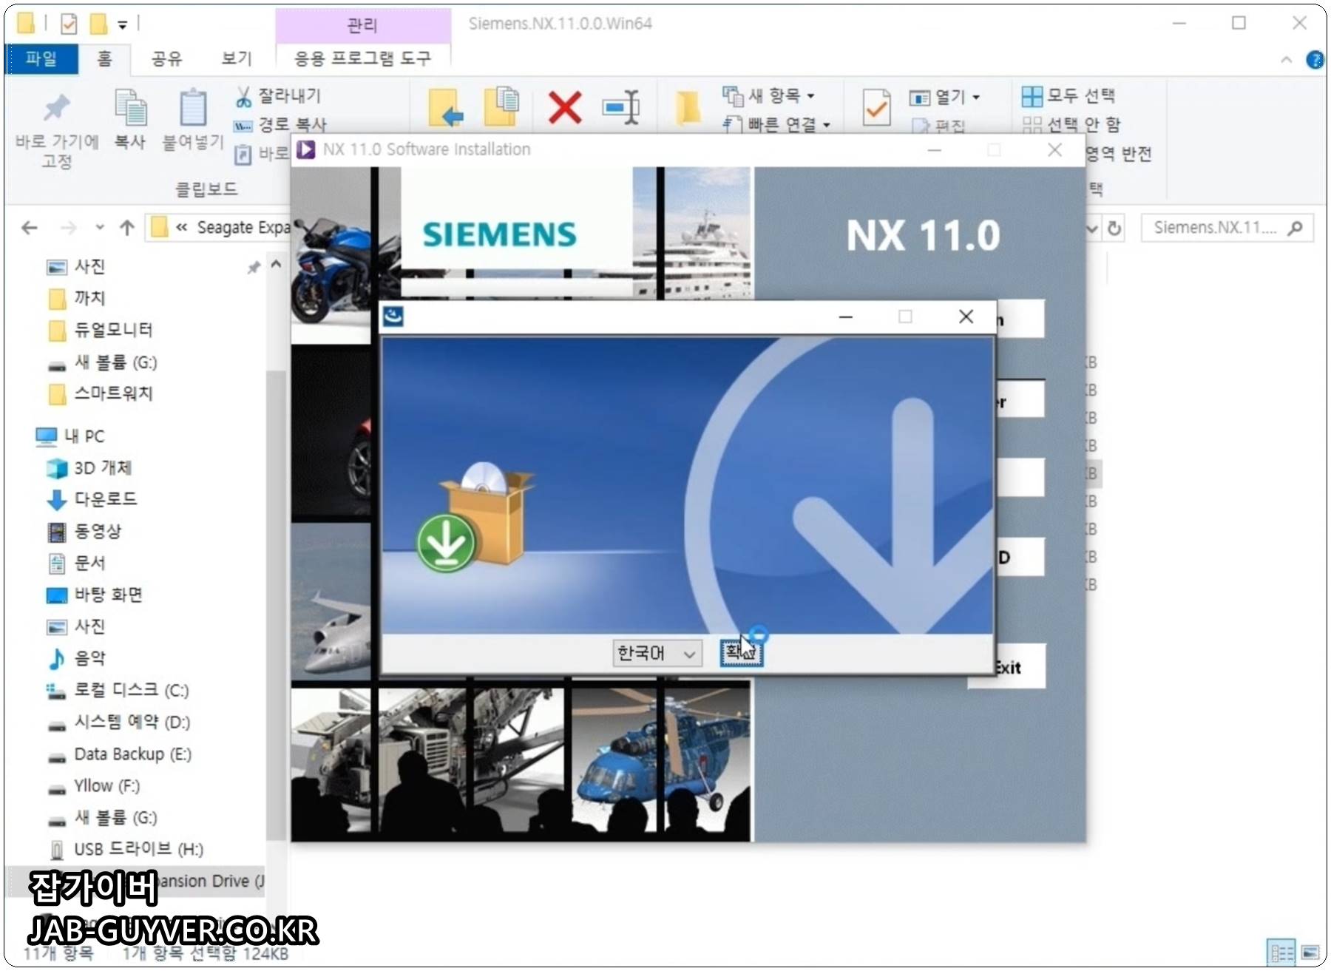Expand the address bar history dropdown
Screen dimensions: 1331x971
pos(1092,229)
